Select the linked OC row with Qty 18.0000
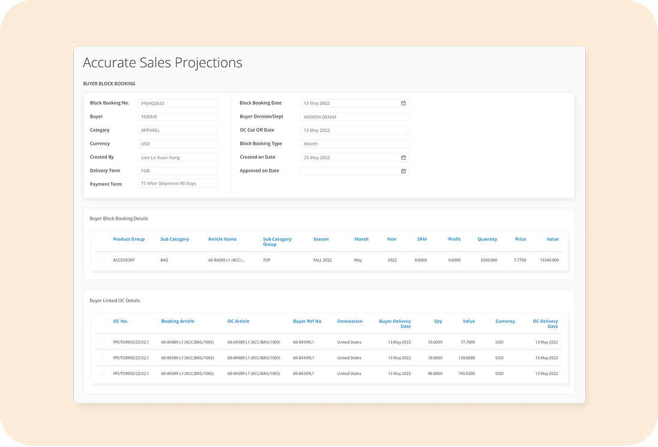 (102, 357)
